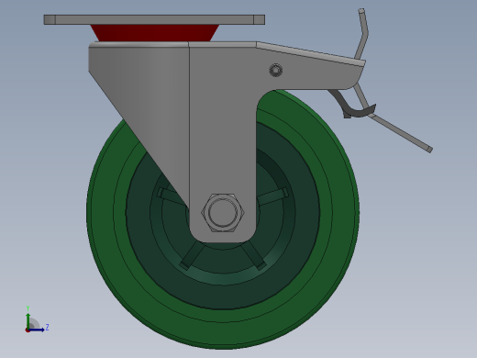This screenshot has width=477, height=358.
Task: Click the XYZ coordinate axis triad
Action: 36,319
